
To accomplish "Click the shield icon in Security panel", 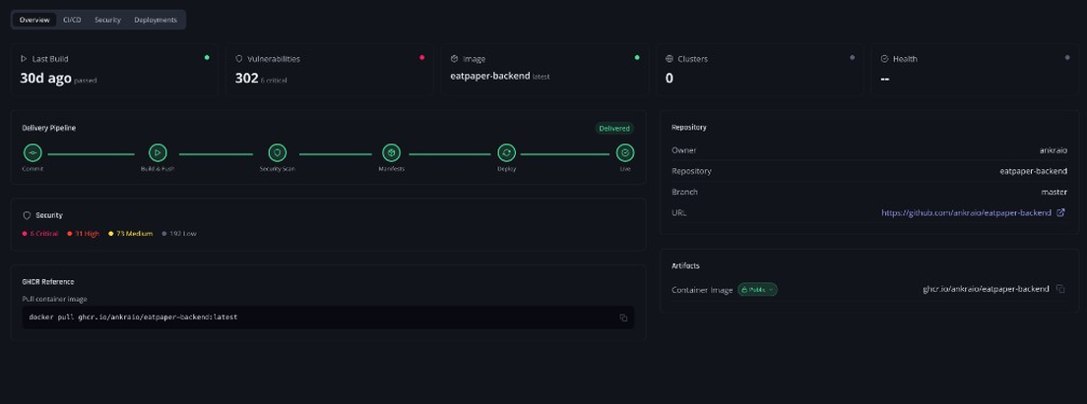I will [x=27, y=215].
